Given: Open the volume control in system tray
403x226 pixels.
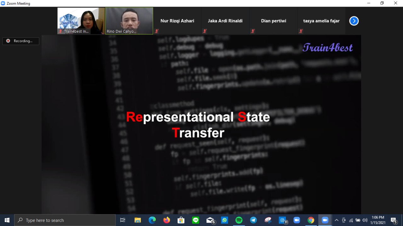Looking at the screenshot, I should click(365, 220).
